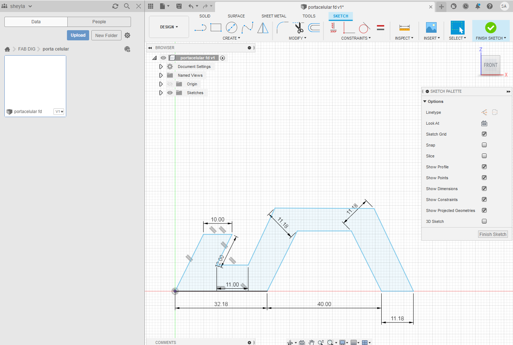Switch to the TOOLS tab
This screenshot has width=513, height=345.
[309, 16]
